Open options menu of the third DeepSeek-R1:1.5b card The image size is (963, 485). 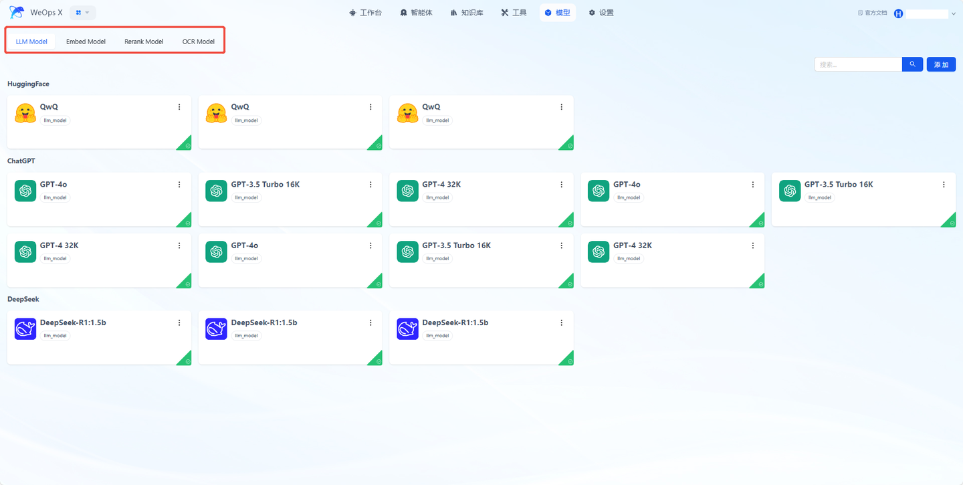tap(561, 322)
